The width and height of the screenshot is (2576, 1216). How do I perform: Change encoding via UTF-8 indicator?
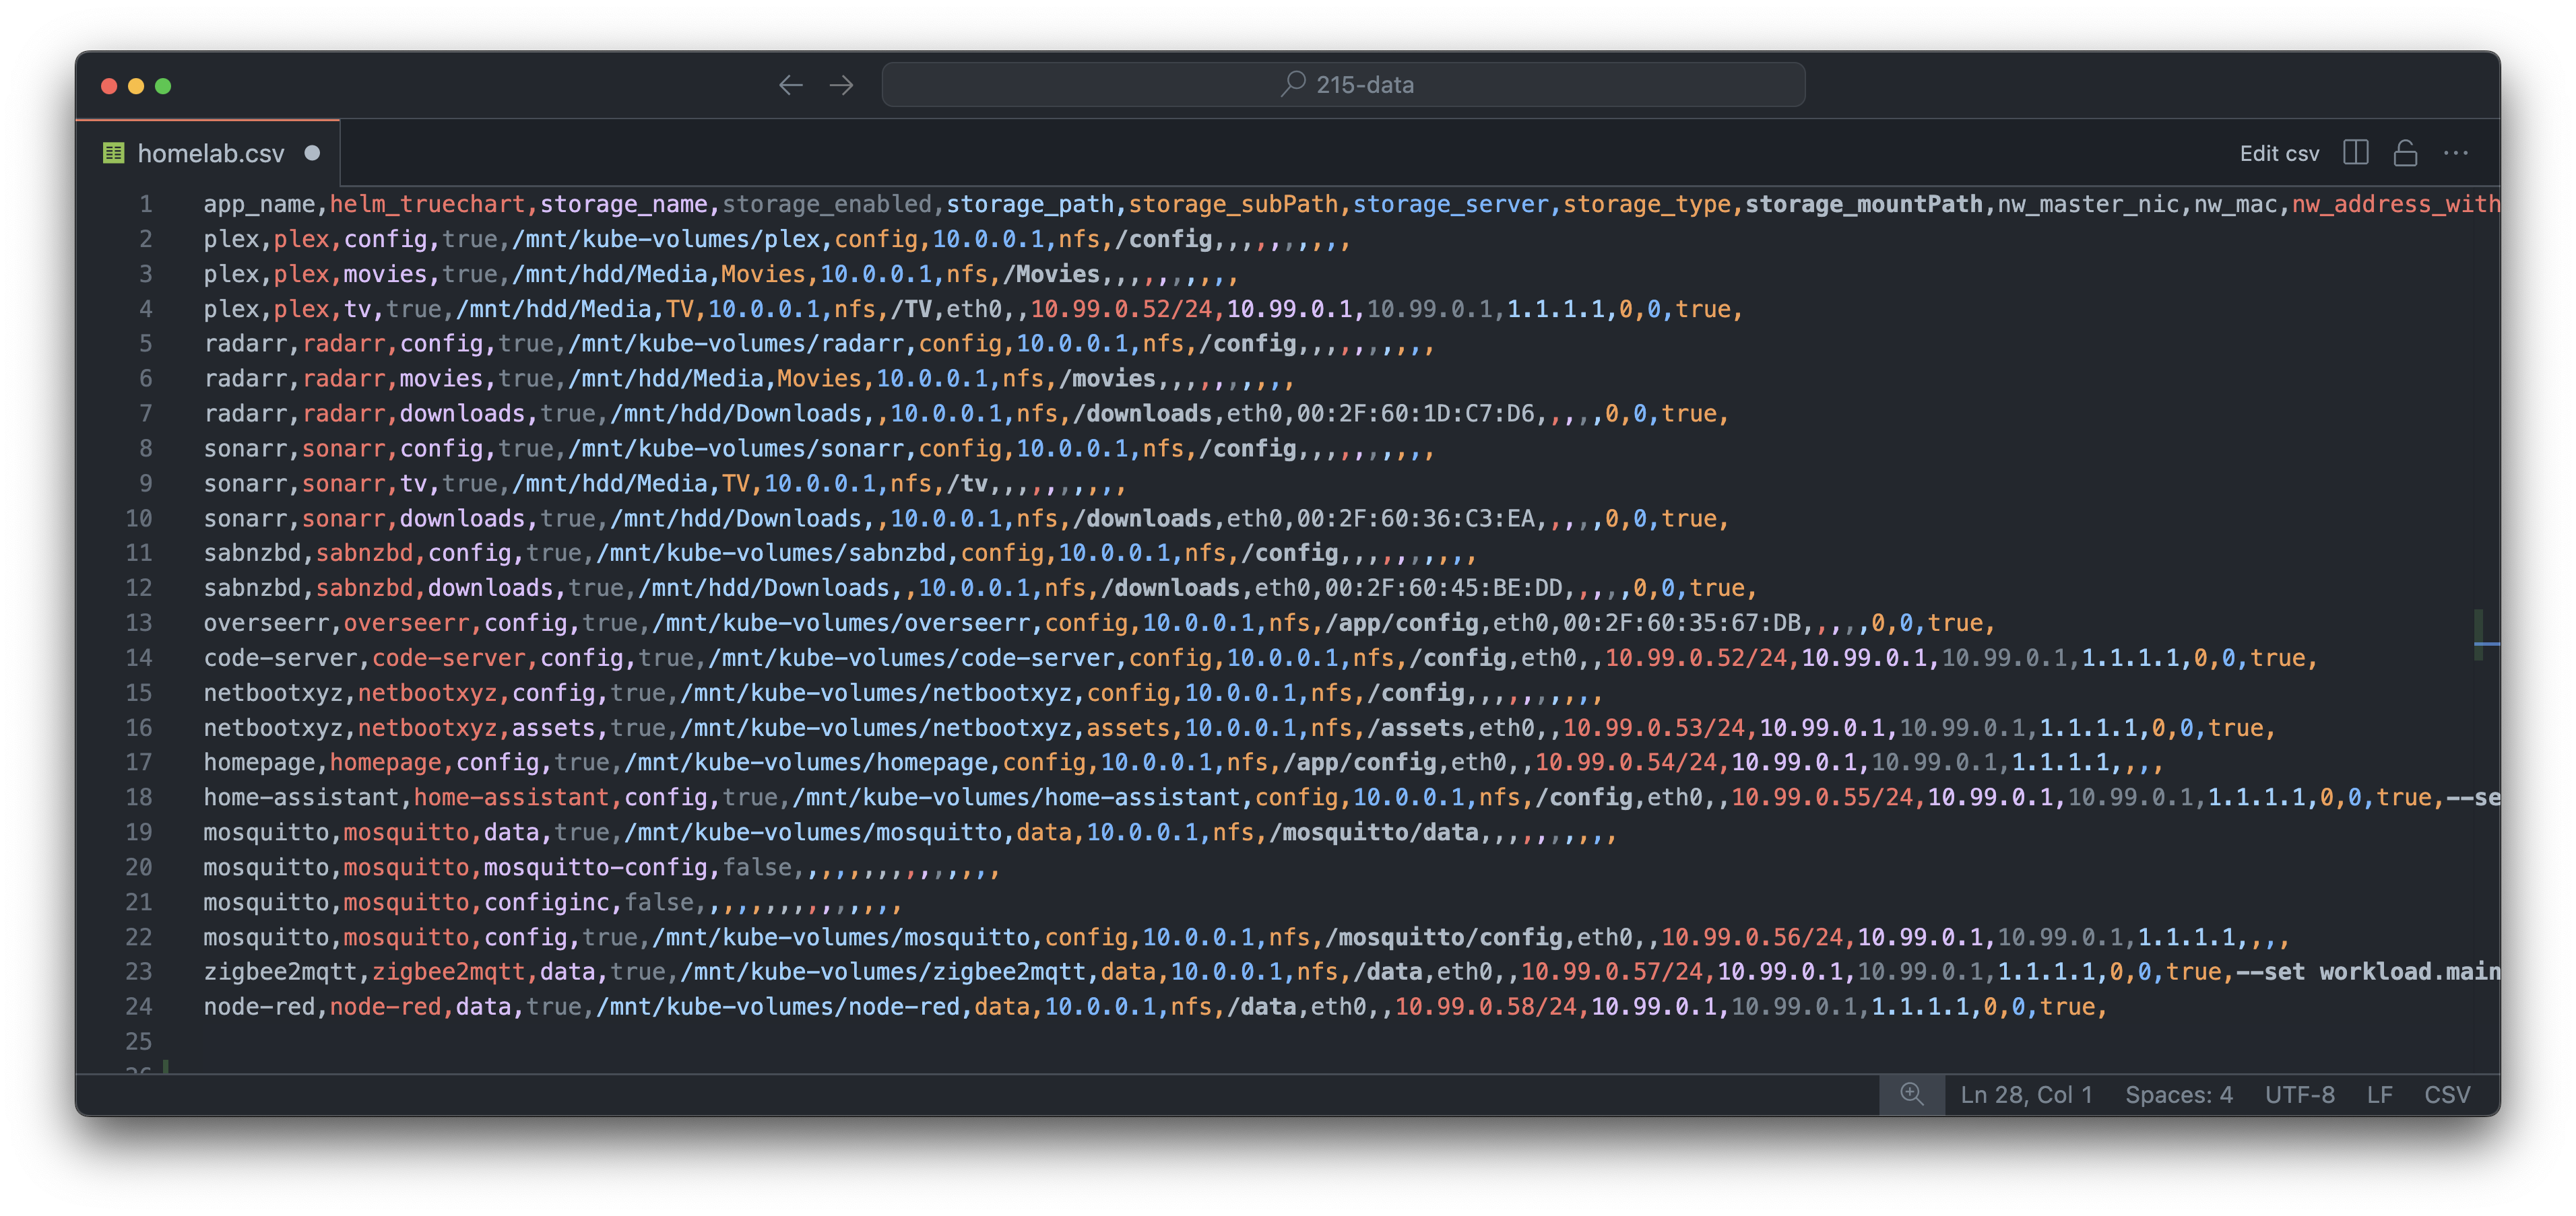(2299, 1094)
